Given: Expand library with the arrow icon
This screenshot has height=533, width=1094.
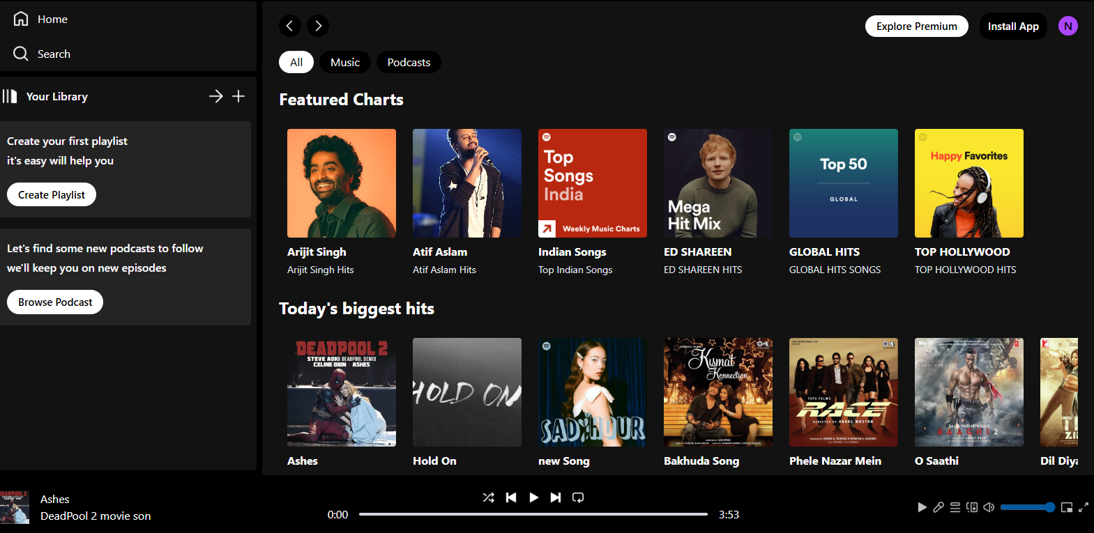Looking at the screenshot, I should [216, 96].
